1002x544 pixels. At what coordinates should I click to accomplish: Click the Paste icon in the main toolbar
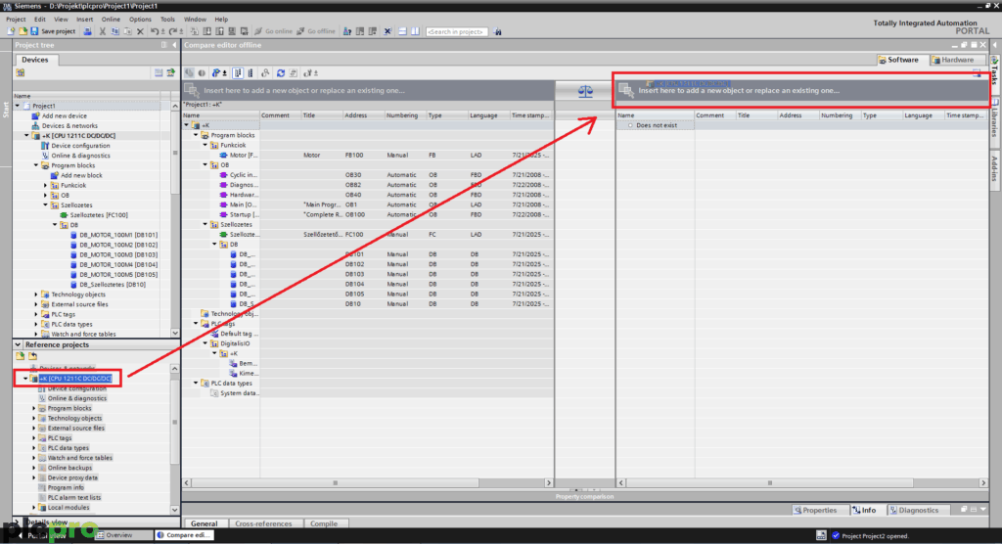(x=128, y=31)
